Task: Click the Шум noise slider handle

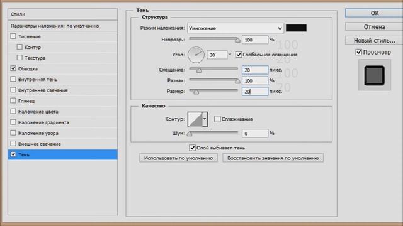Action: point(190,134)
